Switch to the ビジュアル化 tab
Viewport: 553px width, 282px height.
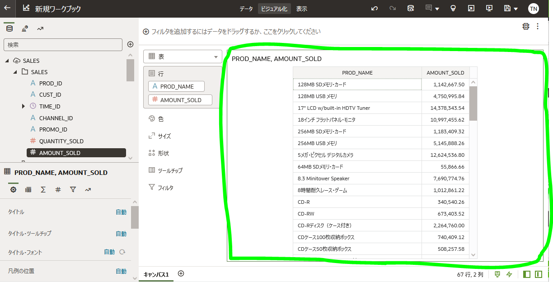coord(274,9)
